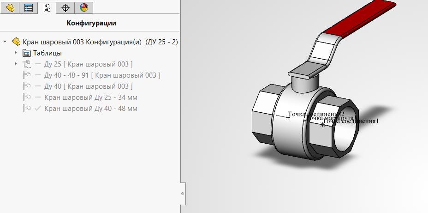Click the Конфигурации panel header

coord(91,23)
